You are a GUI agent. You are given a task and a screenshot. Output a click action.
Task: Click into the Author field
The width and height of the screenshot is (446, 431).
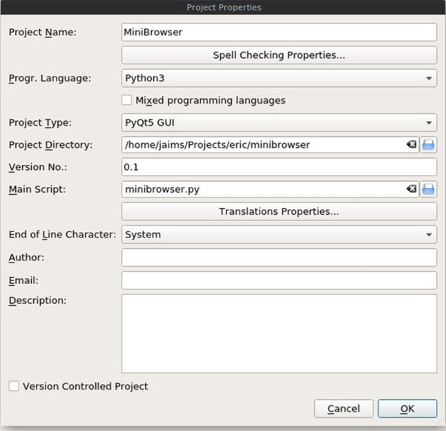279,258
